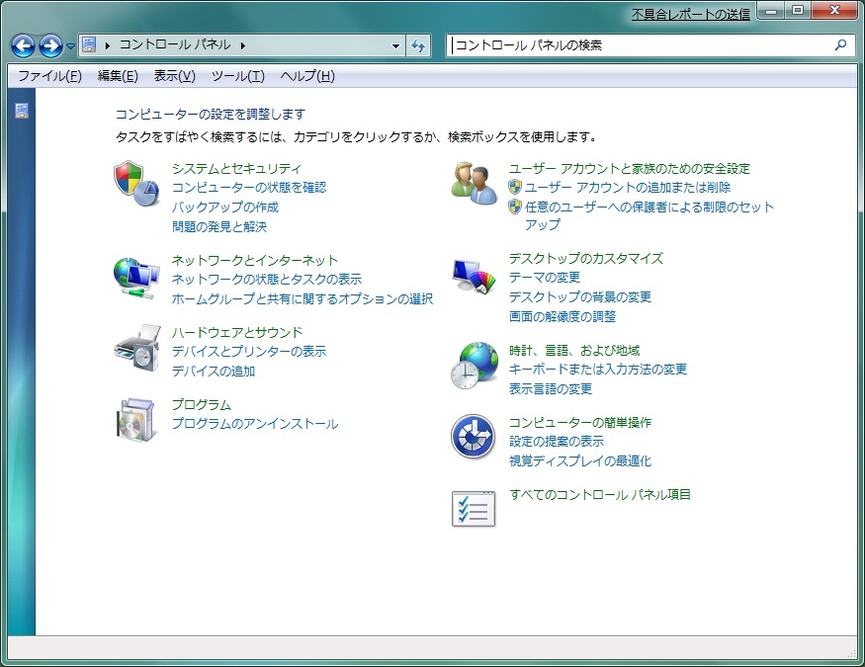The image size is (865, 667).
Task: Click バックアップの作成 link
Action: click(225, 208)
